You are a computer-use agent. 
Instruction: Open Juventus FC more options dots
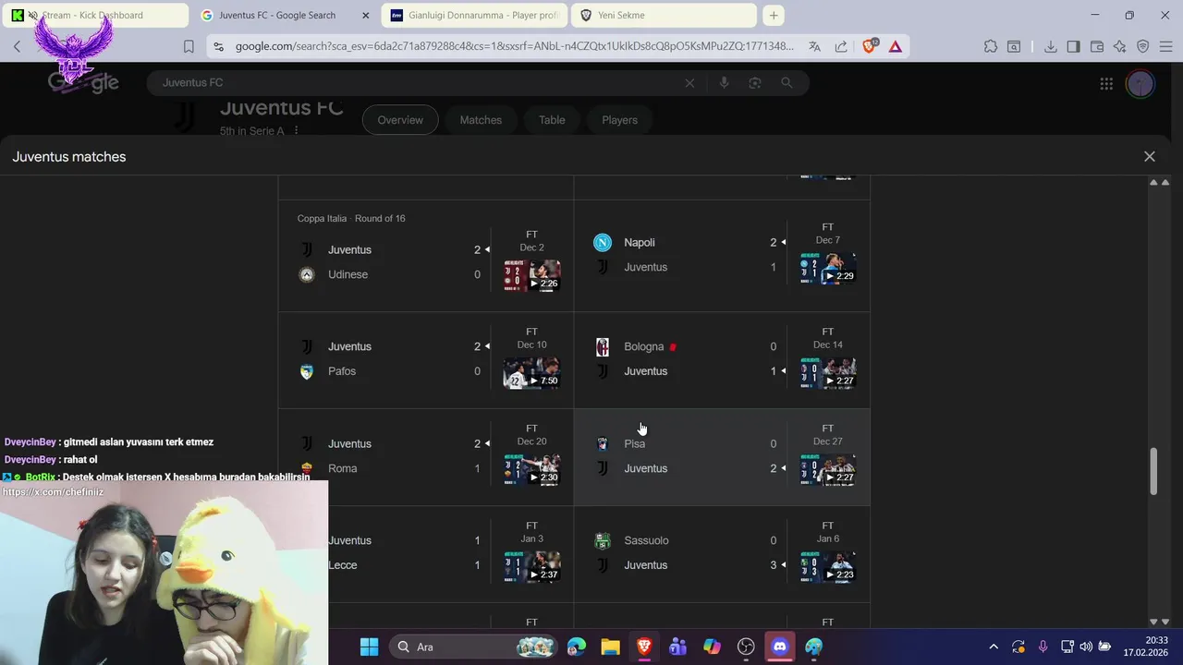(297, 131)
